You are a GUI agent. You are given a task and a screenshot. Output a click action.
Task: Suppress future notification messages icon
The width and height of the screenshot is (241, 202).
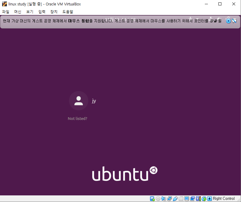[x=234, y=21]
